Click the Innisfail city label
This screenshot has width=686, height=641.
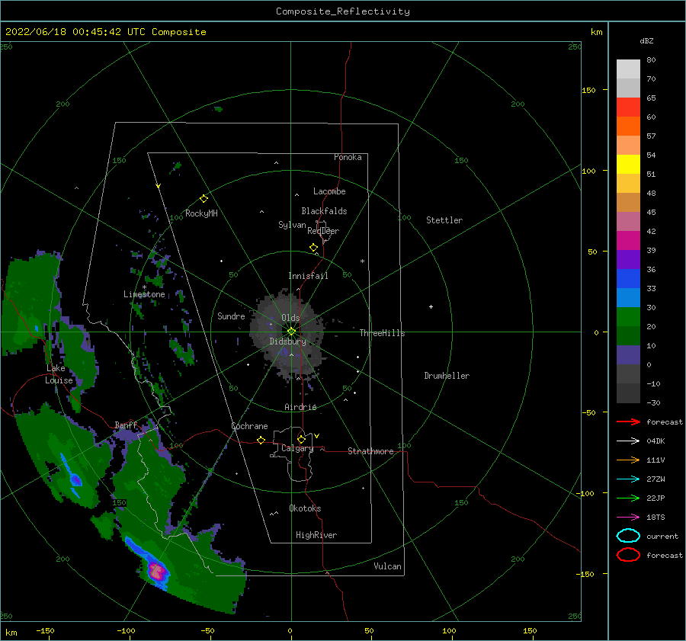[x=308, y=276]
